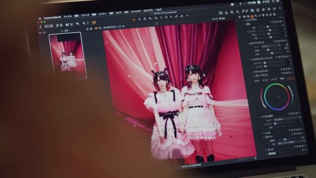Open the スクリプト menu
The width and height of the screenshot is (316, 178).
pos(148,10)
